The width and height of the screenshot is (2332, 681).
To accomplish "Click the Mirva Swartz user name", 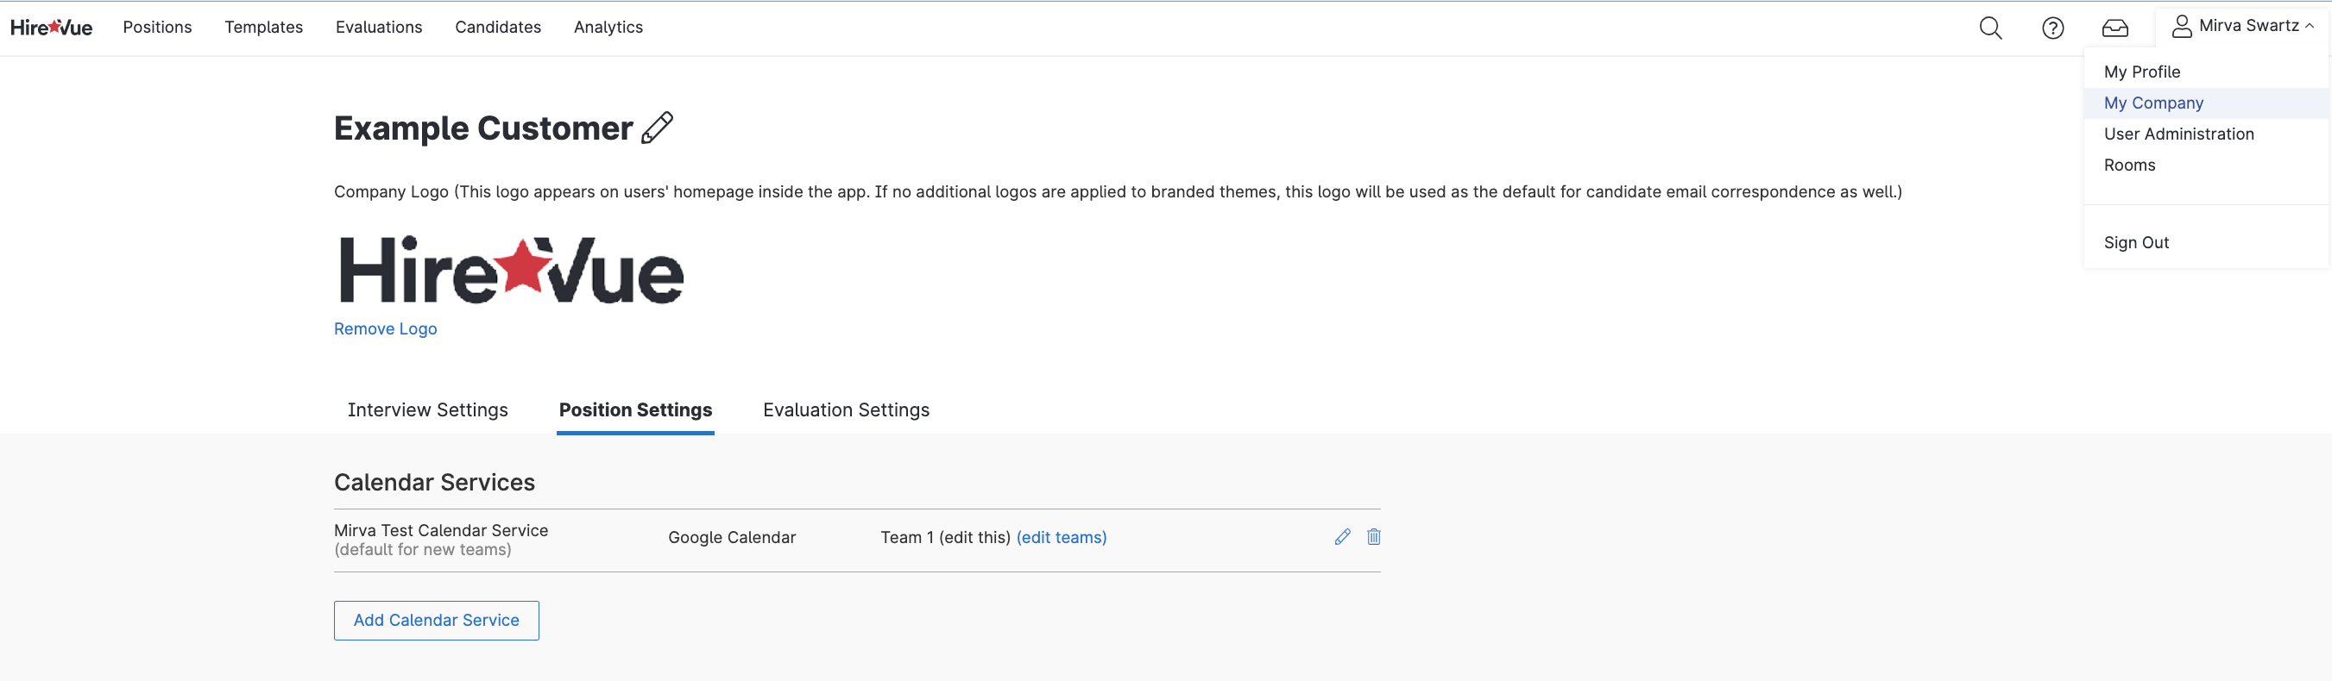I will (2249, 26).
